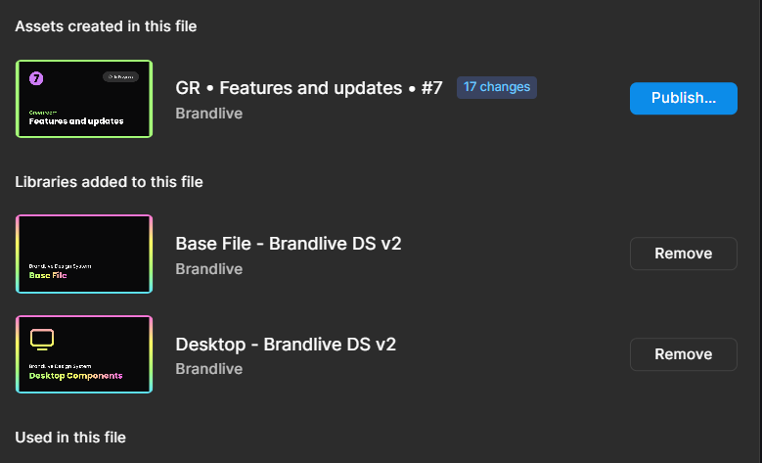
Task: Remove the Desktop - Brandlive DS v2 library
Action: [x=684, y=354]
